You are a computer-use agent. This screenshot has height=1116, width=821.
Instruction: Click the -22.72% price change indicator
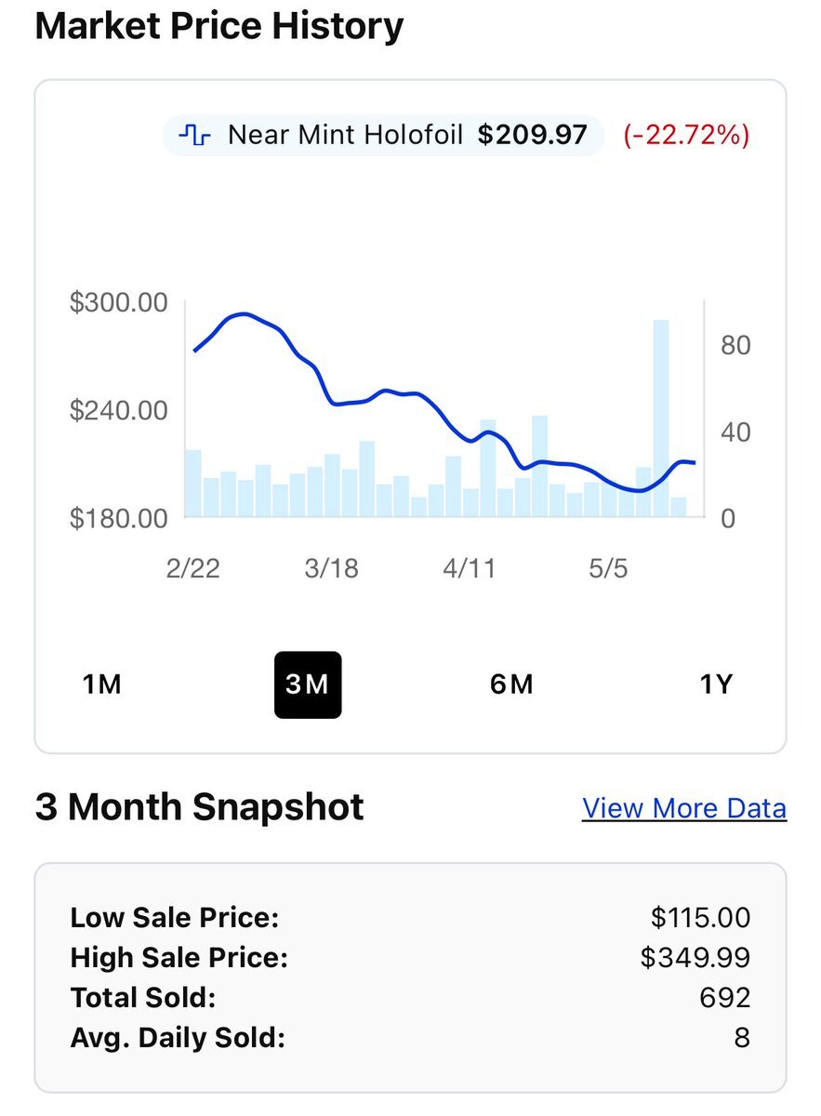click(x=687, y=136)
